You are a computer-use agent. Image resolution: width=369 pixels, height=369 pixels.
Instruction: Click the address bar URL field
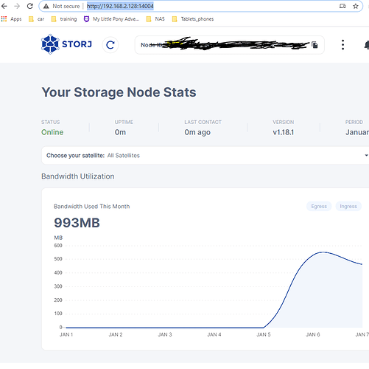tap(201, 6)
